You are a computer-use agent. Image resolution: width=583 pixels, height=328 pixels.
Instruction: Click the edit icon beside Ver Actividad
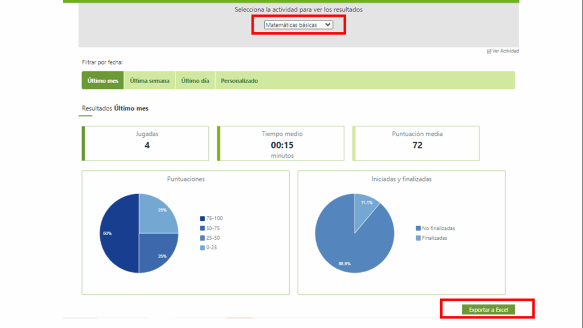click(x=488, y=51)
